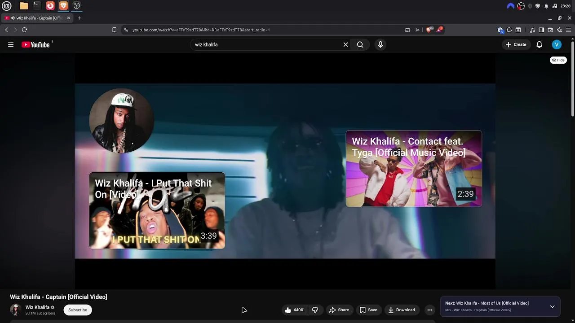Open the OBS tray icon
Image resolution: width=575 pixels, height=323 pixels.
click(x=521, y=6)
